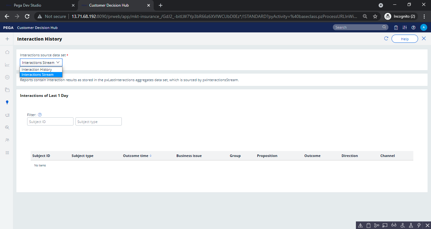The image size is (431, 229).
Task: Click the Subject ID filter field
Action: 50,121
